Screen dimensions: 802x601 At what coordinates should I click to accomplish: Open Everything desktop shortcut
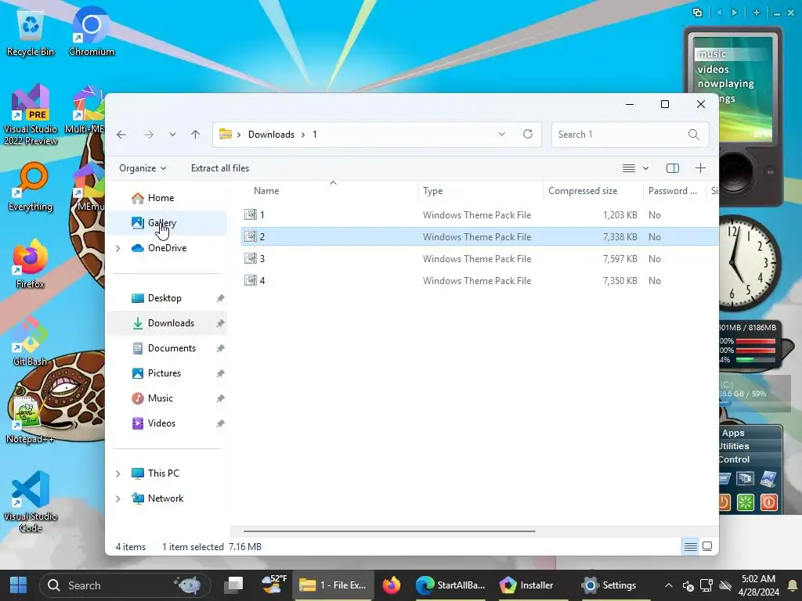[31, 187]
